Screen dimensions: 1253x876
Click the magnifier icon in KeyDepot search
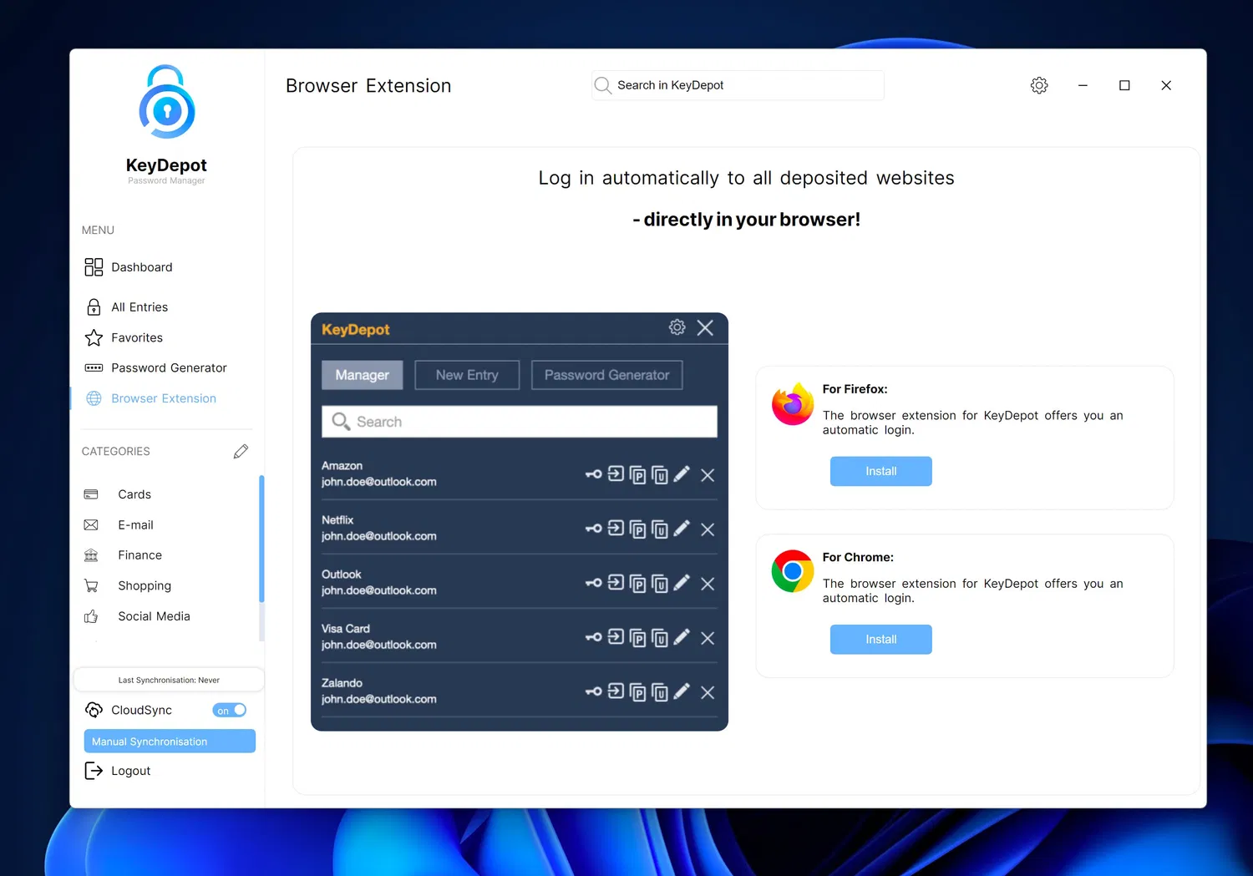602,85
